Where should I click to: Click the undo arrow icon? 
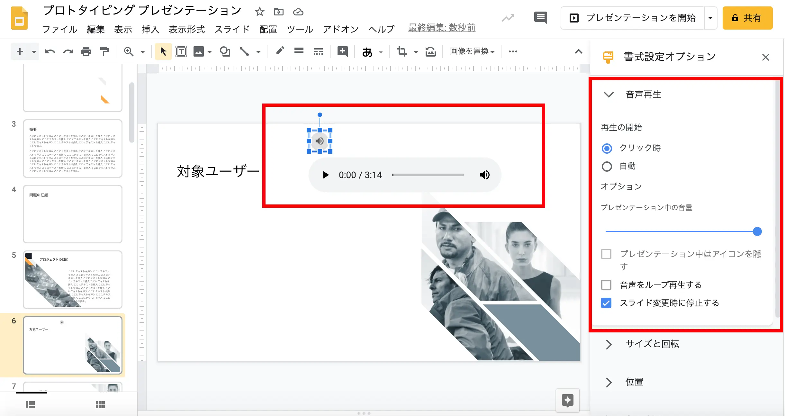point(50,51)
